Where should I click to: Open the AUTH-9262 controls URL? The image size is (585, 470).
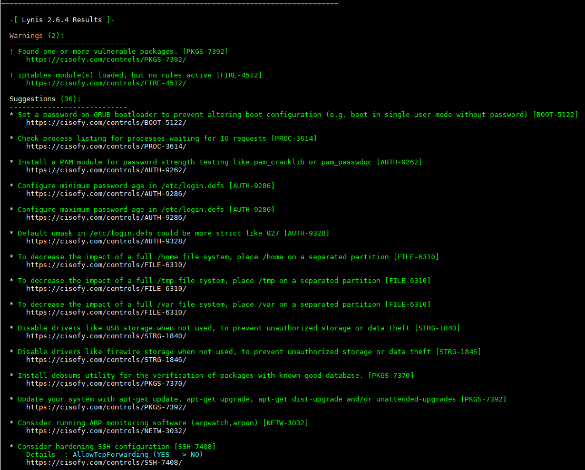point(106,170)
